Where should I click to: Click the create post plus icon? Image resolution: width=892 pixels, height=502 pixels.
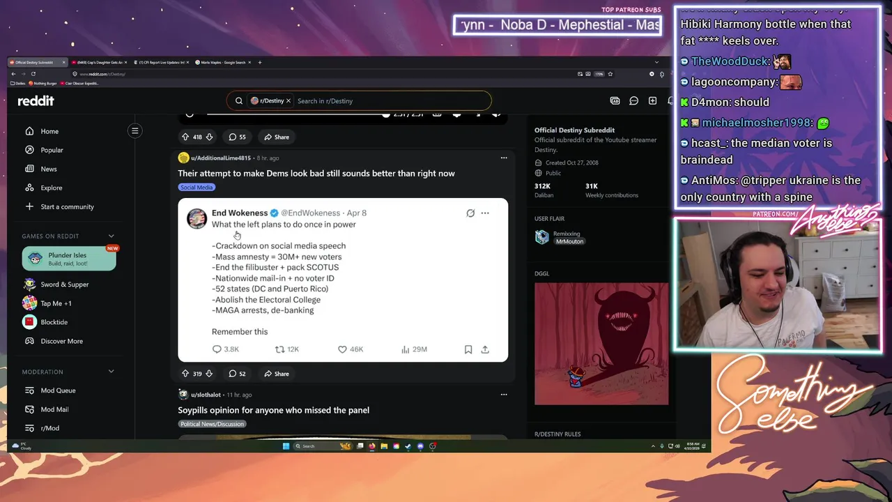coord(652,101)
